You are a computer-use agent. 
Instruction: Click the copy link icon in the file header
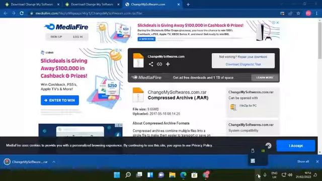(159, 64)
